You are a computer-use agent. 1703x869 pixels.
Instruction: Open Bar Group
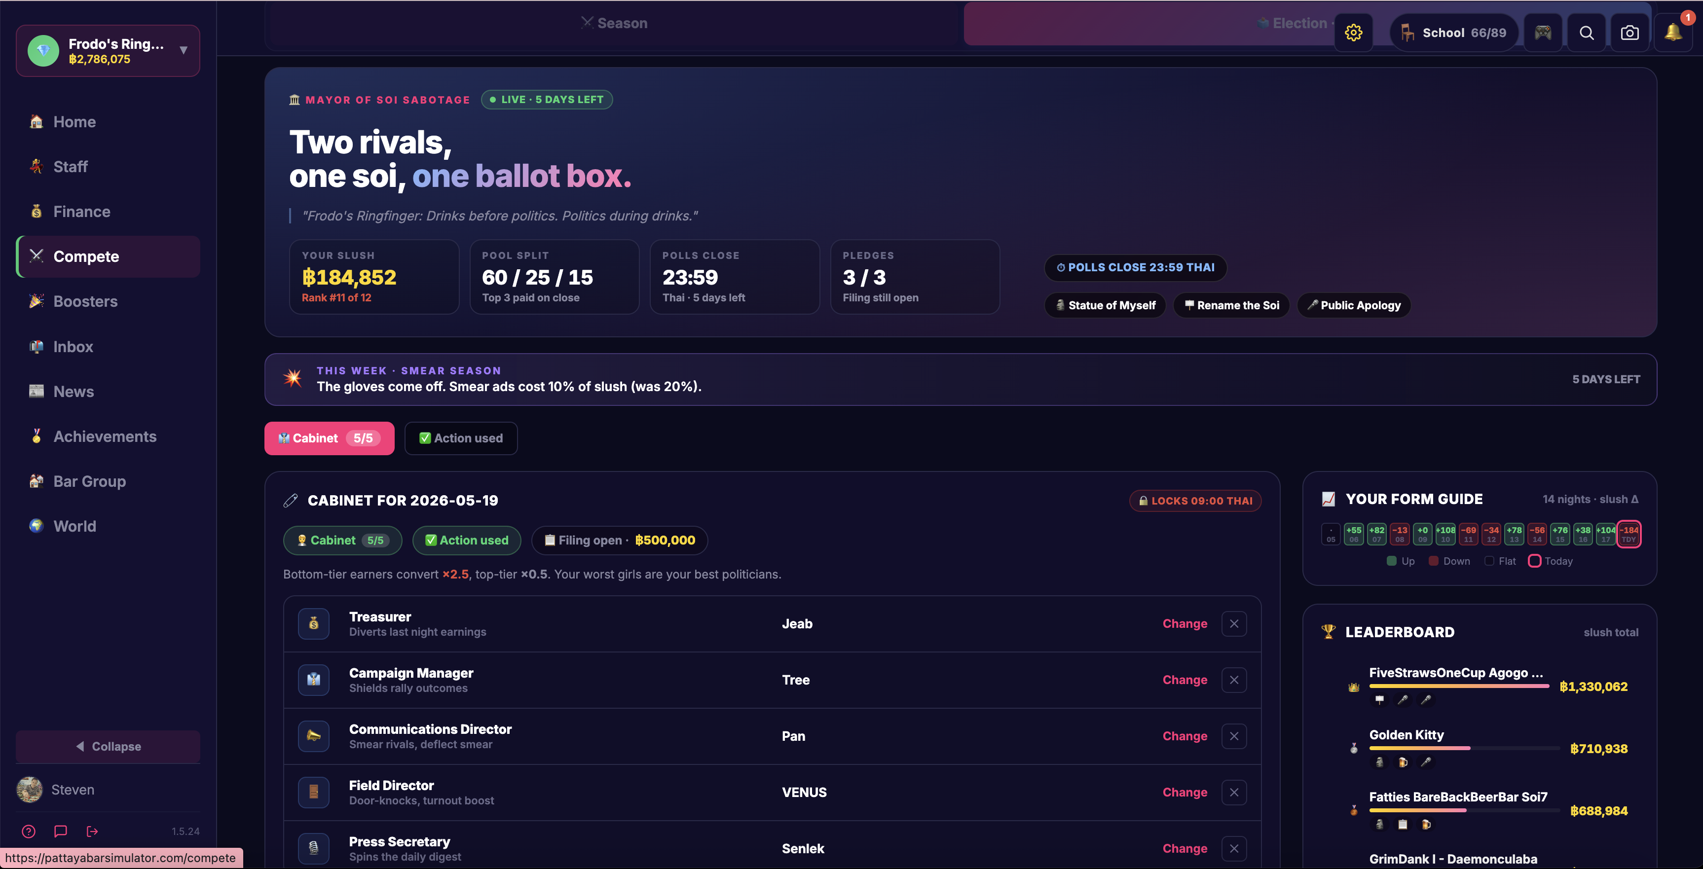click(108, 481)
